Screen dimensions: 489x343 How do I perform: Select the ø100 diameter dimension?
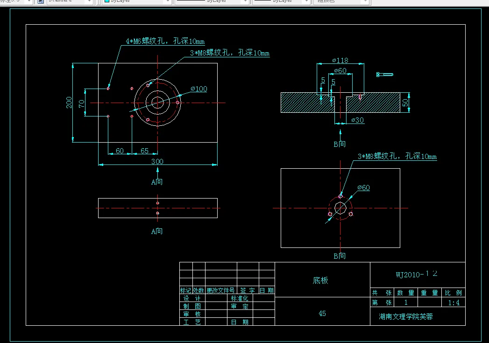tap(199, 89)
